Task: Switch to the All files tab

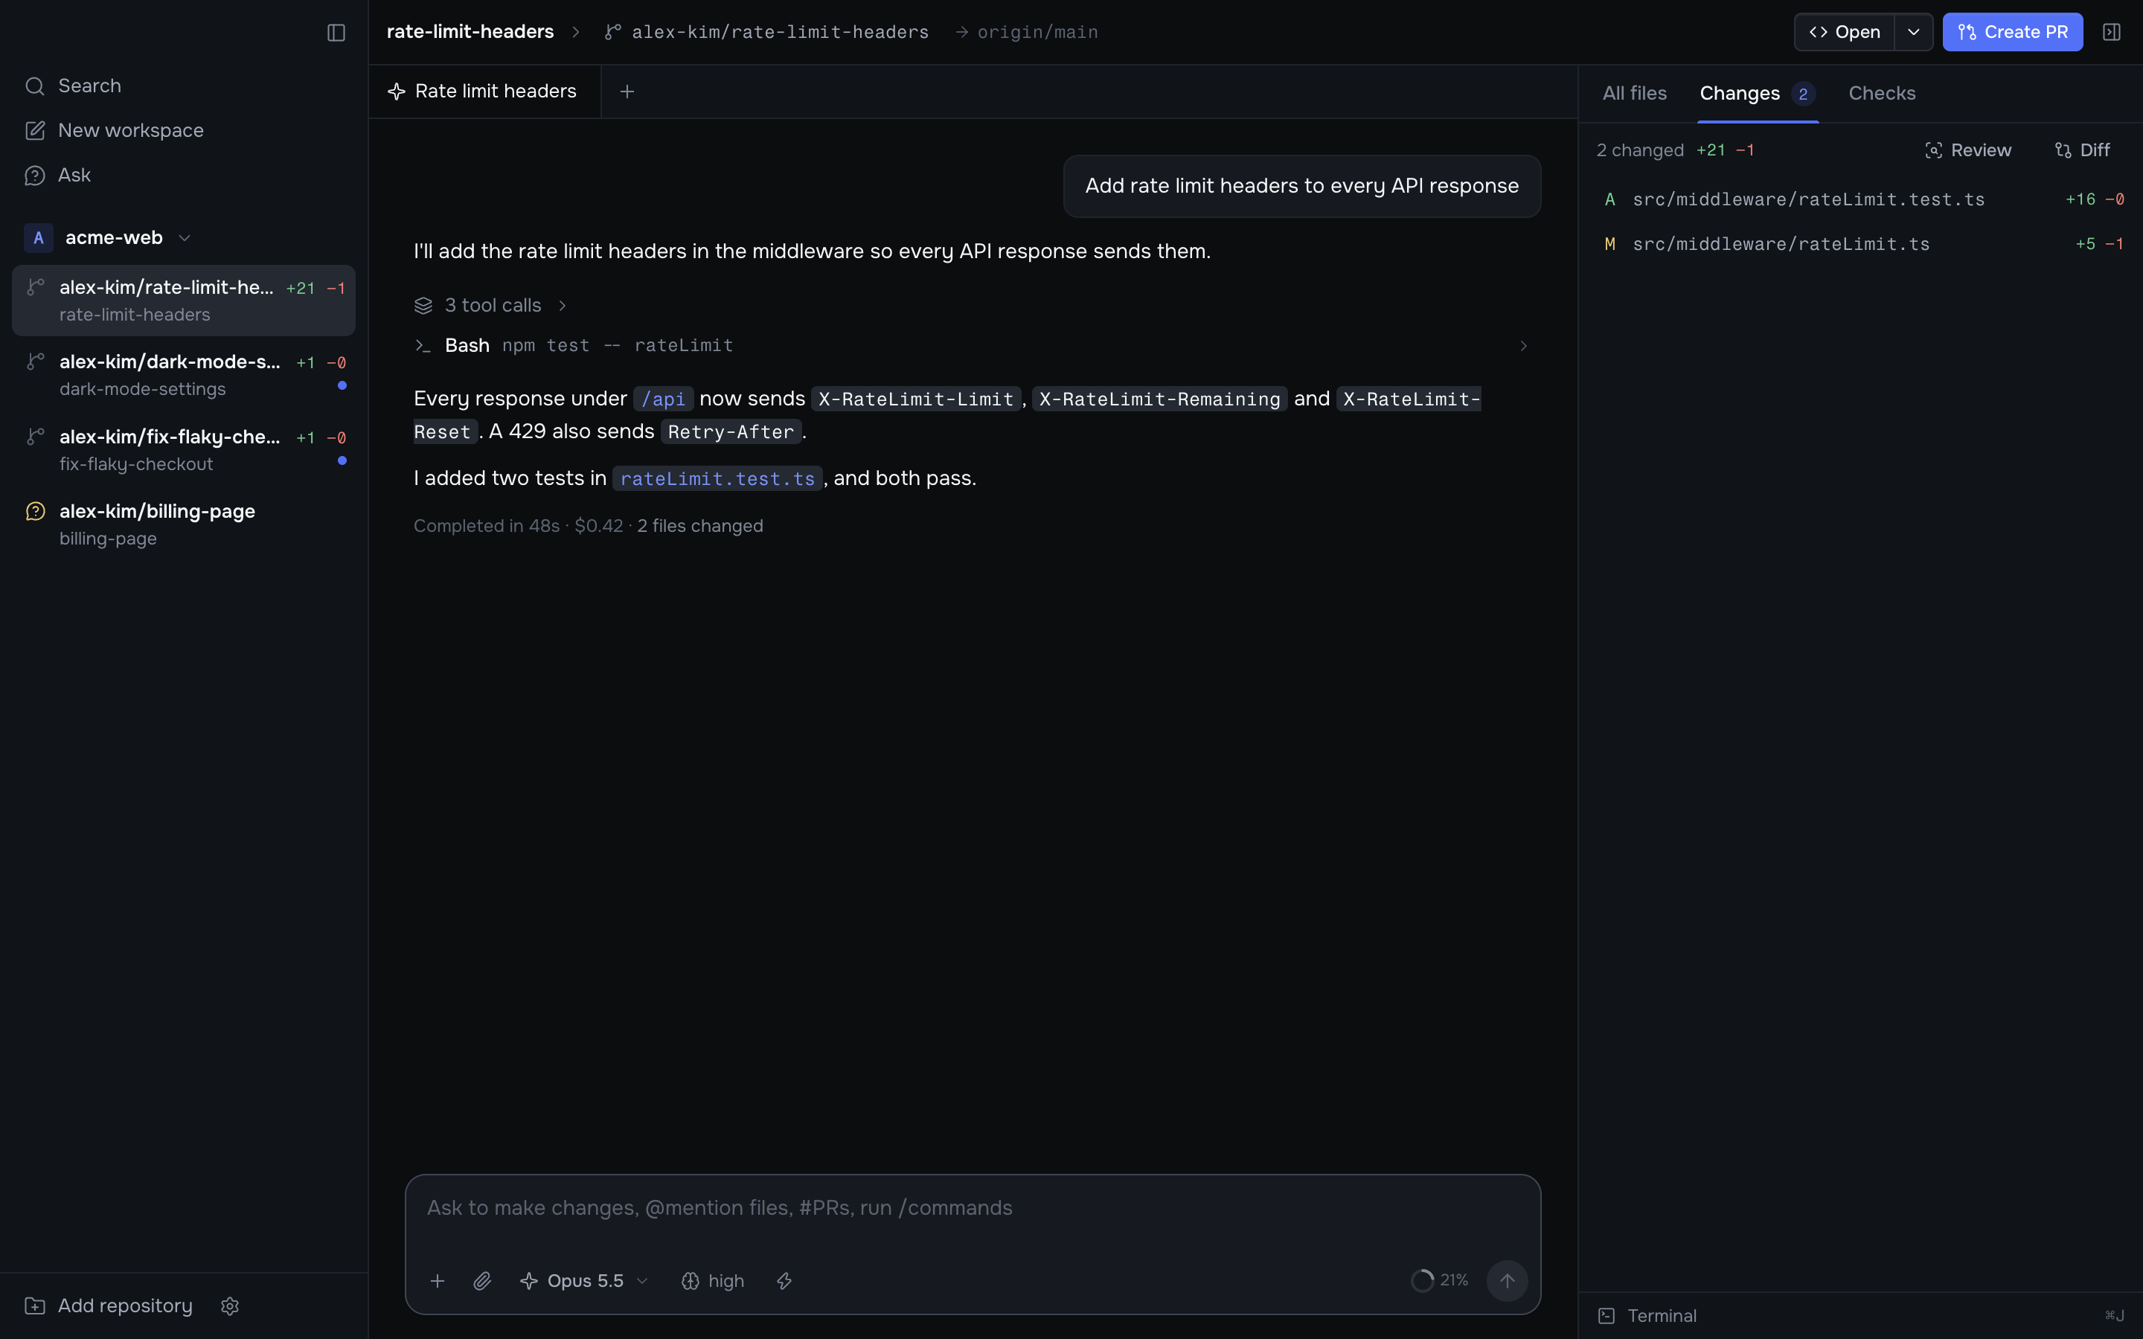Action: (x=1634, y=93)
